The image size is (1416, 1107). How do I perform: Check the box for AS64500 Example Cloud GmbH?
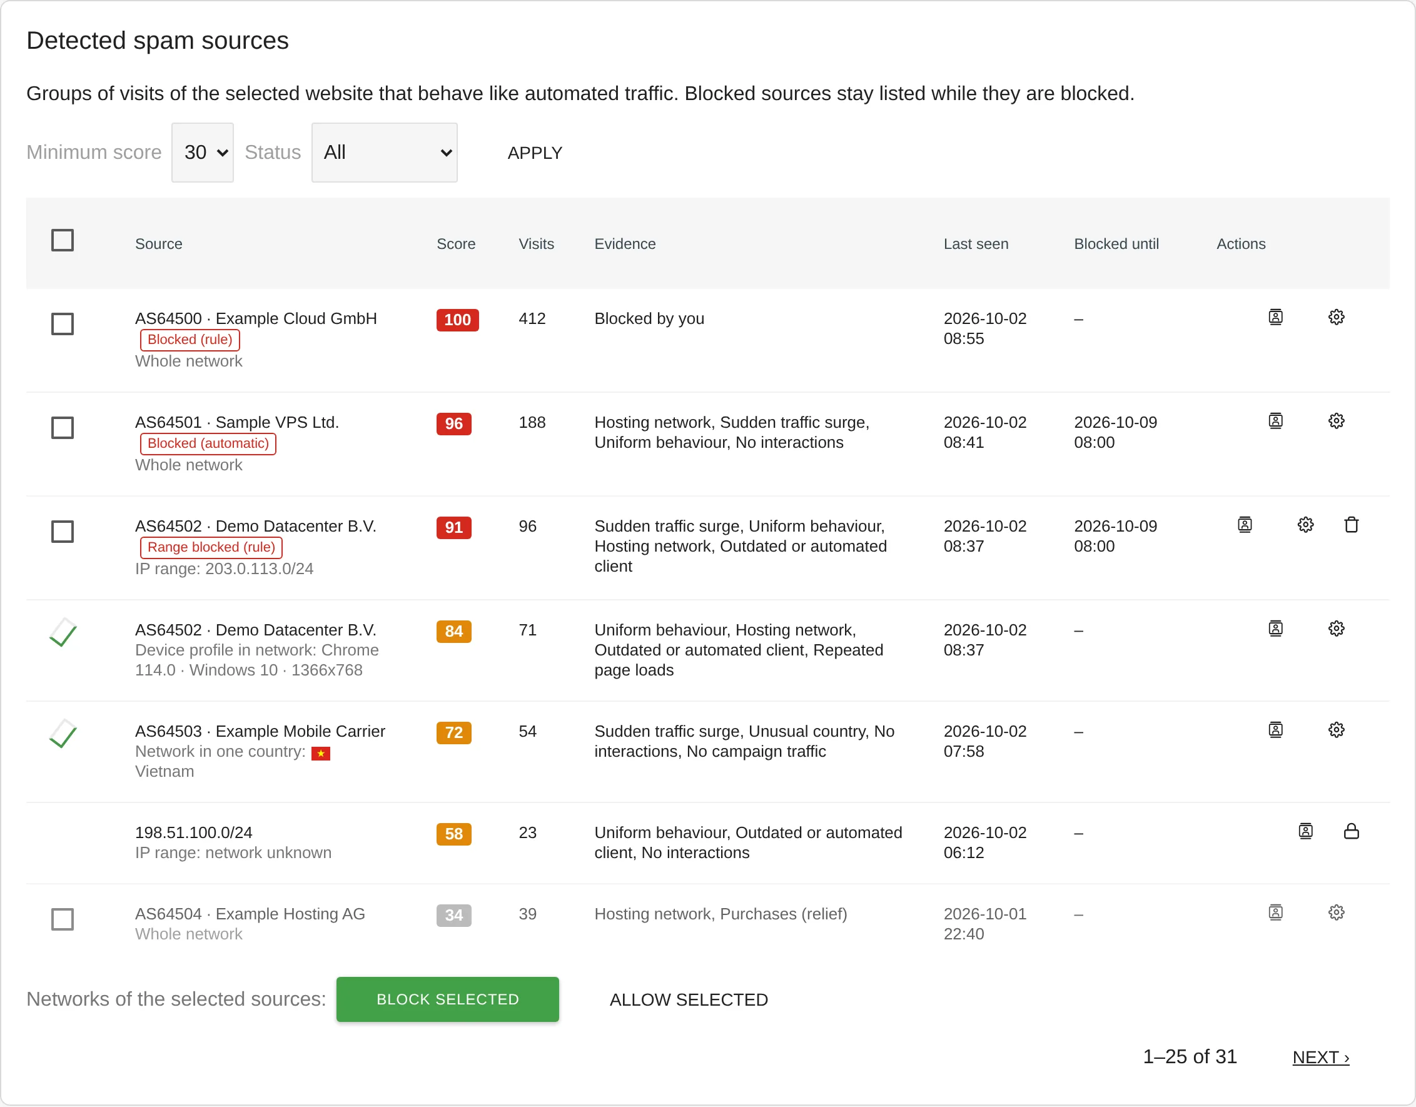[63, 323]
